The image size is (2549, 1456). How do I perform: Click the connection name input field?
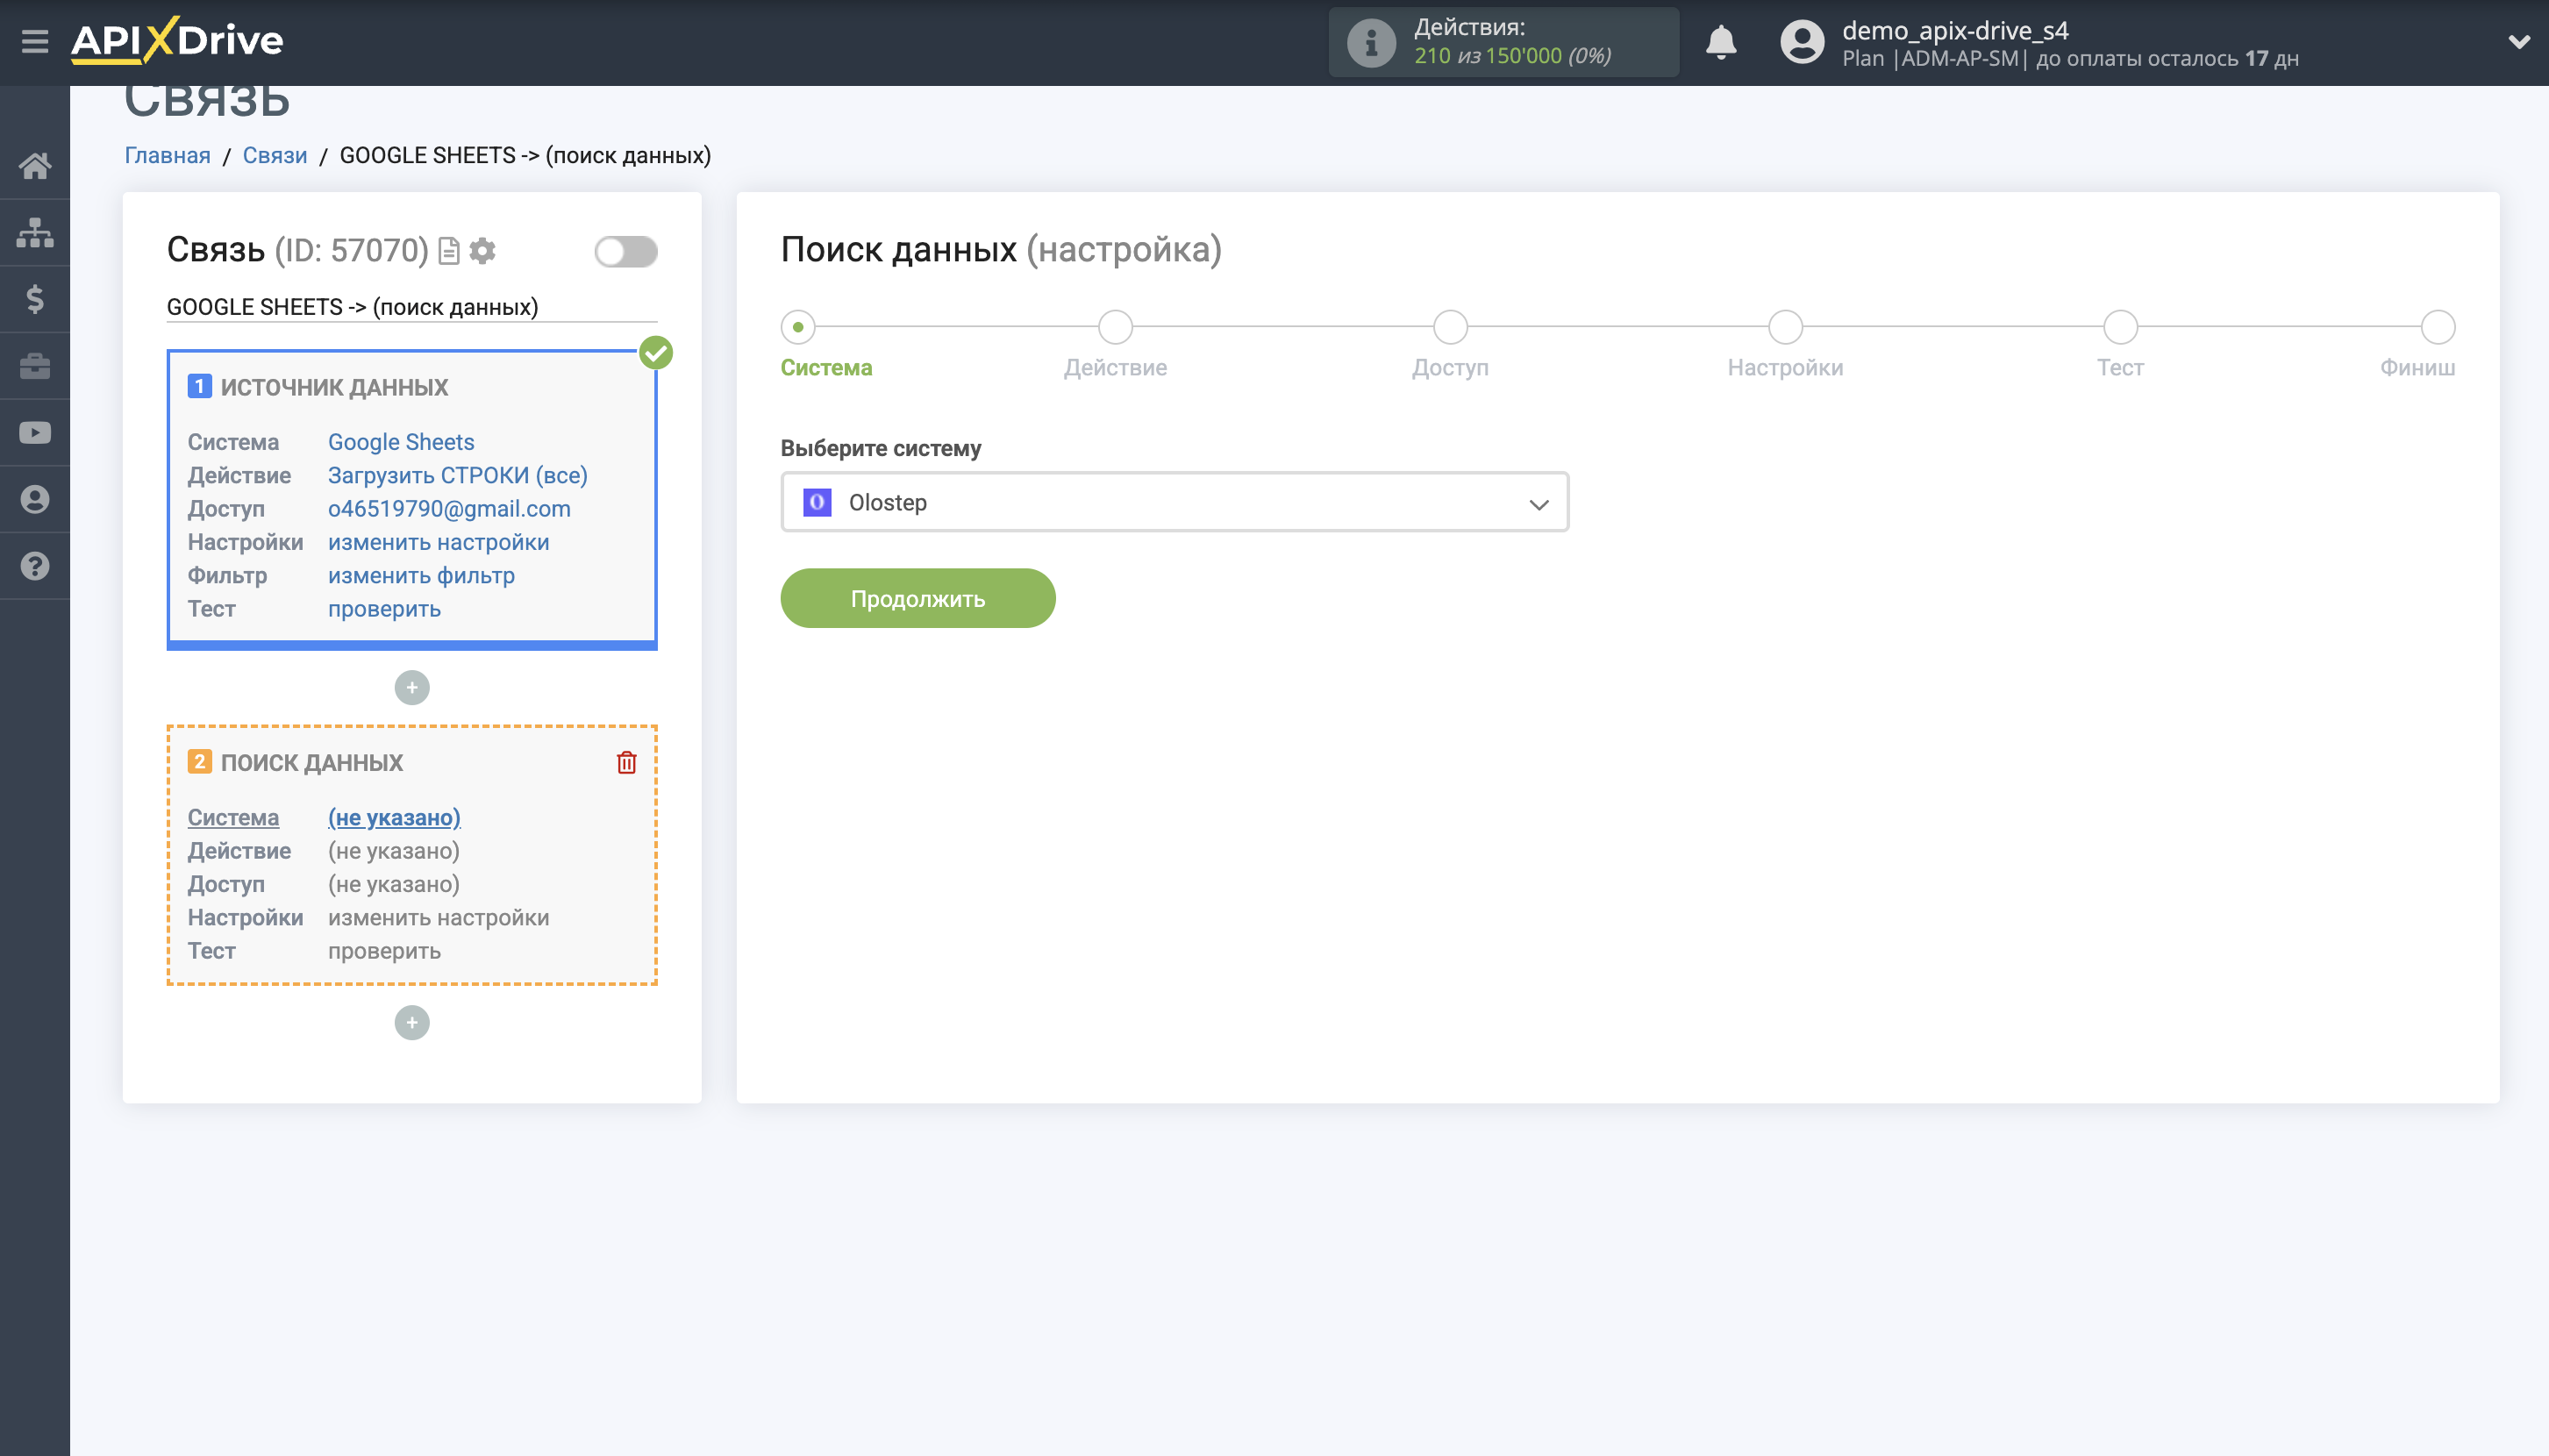tap(411, 307)
